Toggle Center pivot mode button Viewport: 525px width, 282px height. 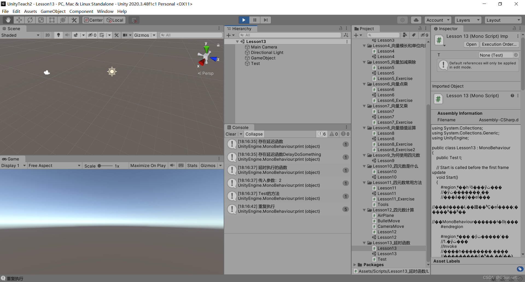pyautogui.click(x=93, y=20)
